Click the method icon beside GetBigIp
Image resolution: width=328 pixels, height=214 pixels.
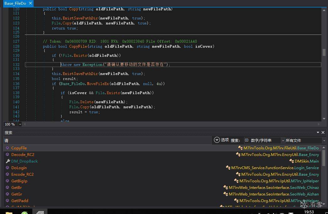click(x=8, y=181)
